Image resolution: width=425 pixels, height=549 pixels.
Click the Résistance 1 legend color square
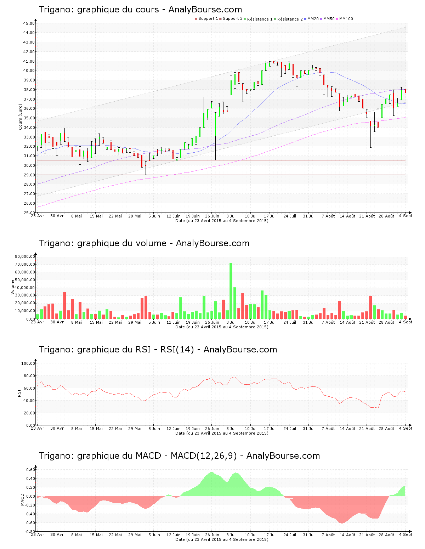click(x=245, y=19)
